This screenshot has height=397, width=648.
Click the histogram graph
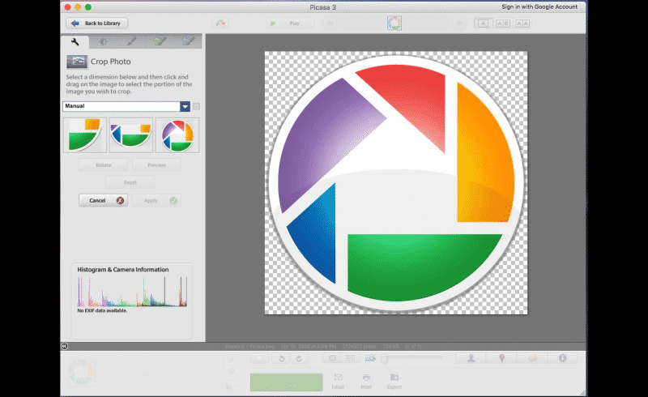click(x=132, y=292)
